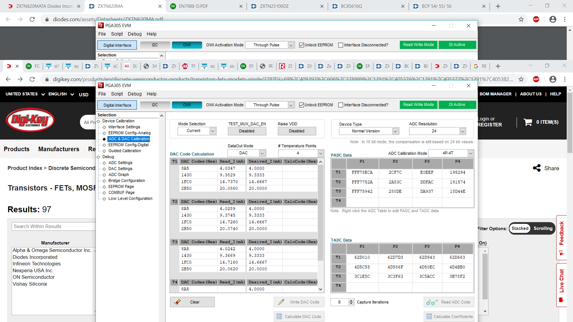Click the DAC table vertical scrollbar
573x322 pixels.
click(321, 225)
